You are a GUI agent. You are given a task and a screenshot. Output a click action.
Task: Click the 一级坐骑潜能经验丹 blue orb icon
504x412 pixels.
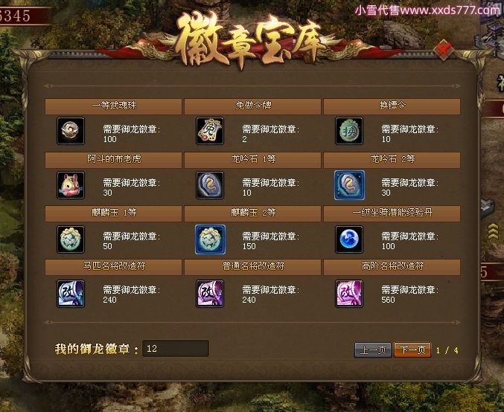[349, 239]
